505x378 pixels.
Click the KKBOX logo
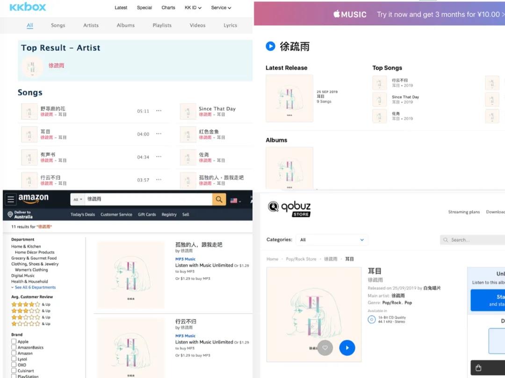point(28,7)
